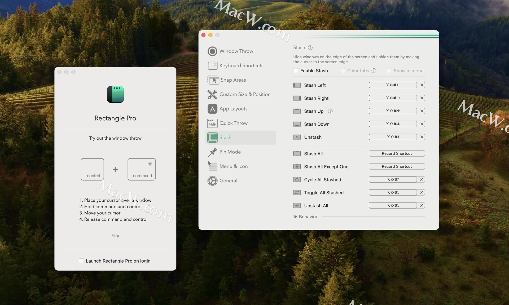
Task: Click the info icon beside Color tabs
Action: [x=374, y=71]
